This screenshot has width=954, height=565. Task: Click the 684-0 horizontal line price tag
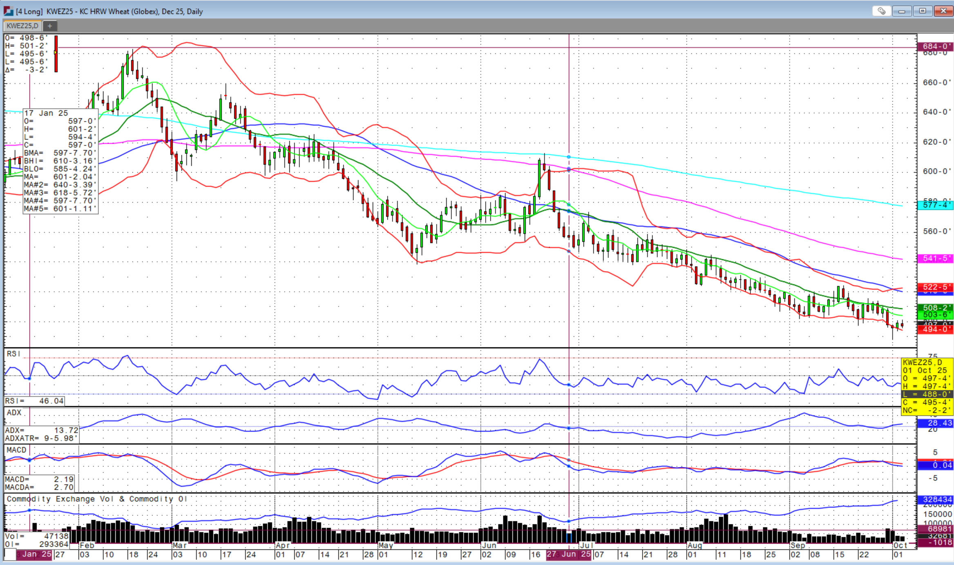[x=935, y=46]
